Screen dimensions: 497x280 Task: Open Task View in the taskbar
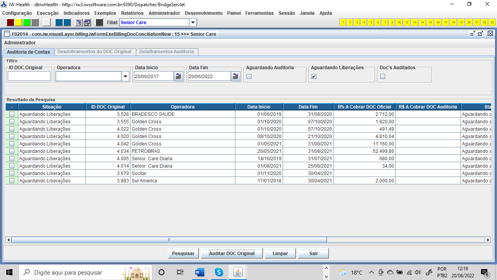click(180, 272)
